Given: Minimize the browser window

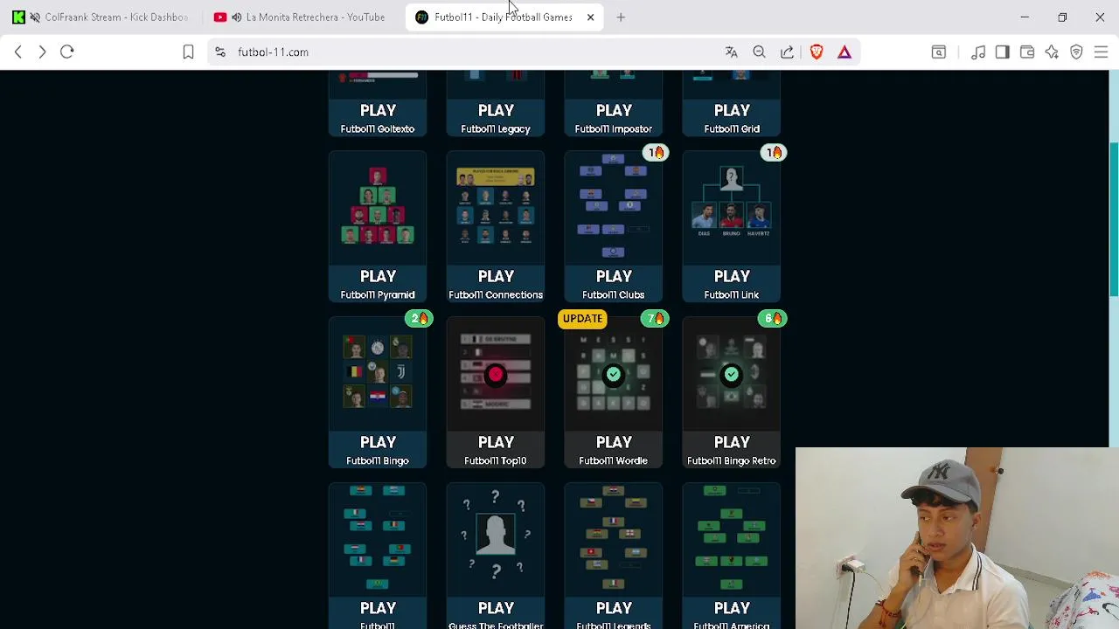Looking at the screenshot, I should tap(1025, 17).
